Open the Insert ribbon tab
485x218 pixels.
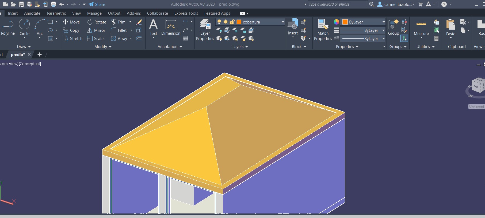click(x=13, y=13)
